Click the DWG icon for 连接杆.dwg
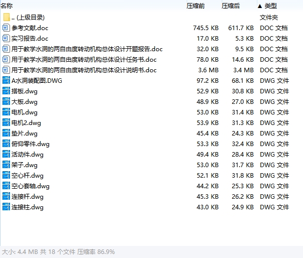This screenshot has height=258, width=303. (6, 196)
